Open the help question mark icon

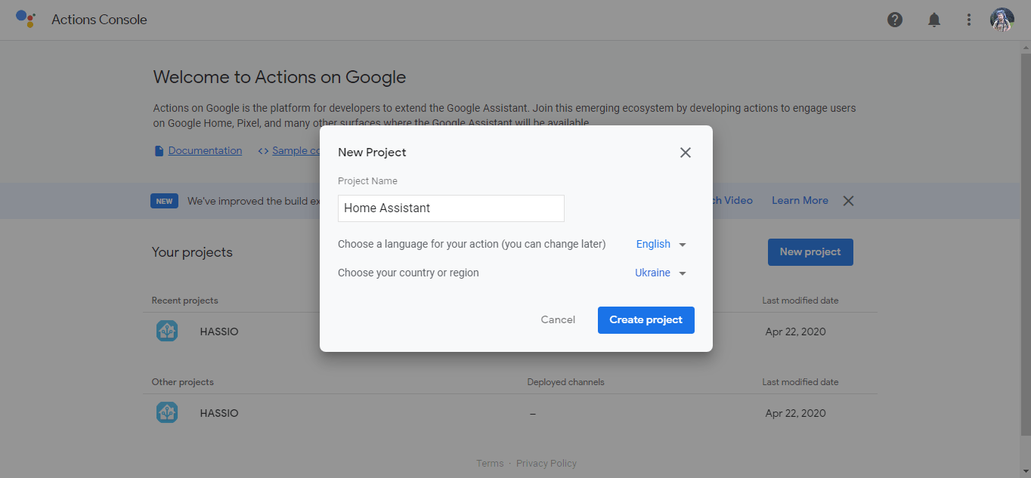[895, 20]
